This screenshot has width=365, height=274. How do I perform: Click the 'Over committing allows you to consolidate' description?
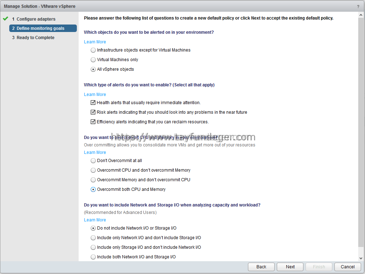click(169, 145)
